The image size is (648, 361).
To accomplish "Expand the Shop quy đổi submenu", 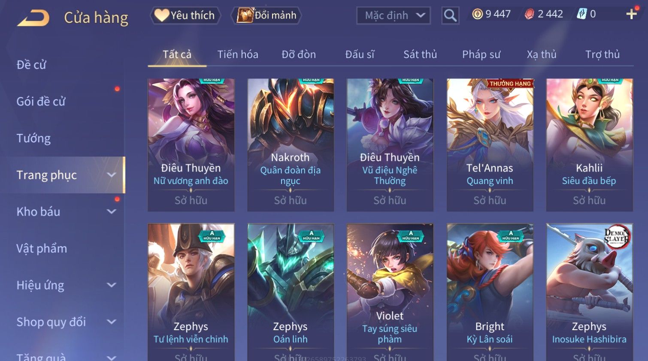I will tap(112, 322).
